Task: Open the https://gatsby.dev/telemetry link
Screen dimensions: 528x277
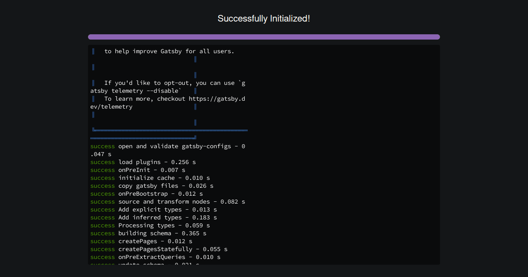Action: [x=215, y=98]
